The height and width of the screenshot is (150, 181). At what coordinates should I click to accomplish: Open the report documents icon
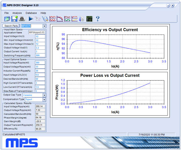82,19
